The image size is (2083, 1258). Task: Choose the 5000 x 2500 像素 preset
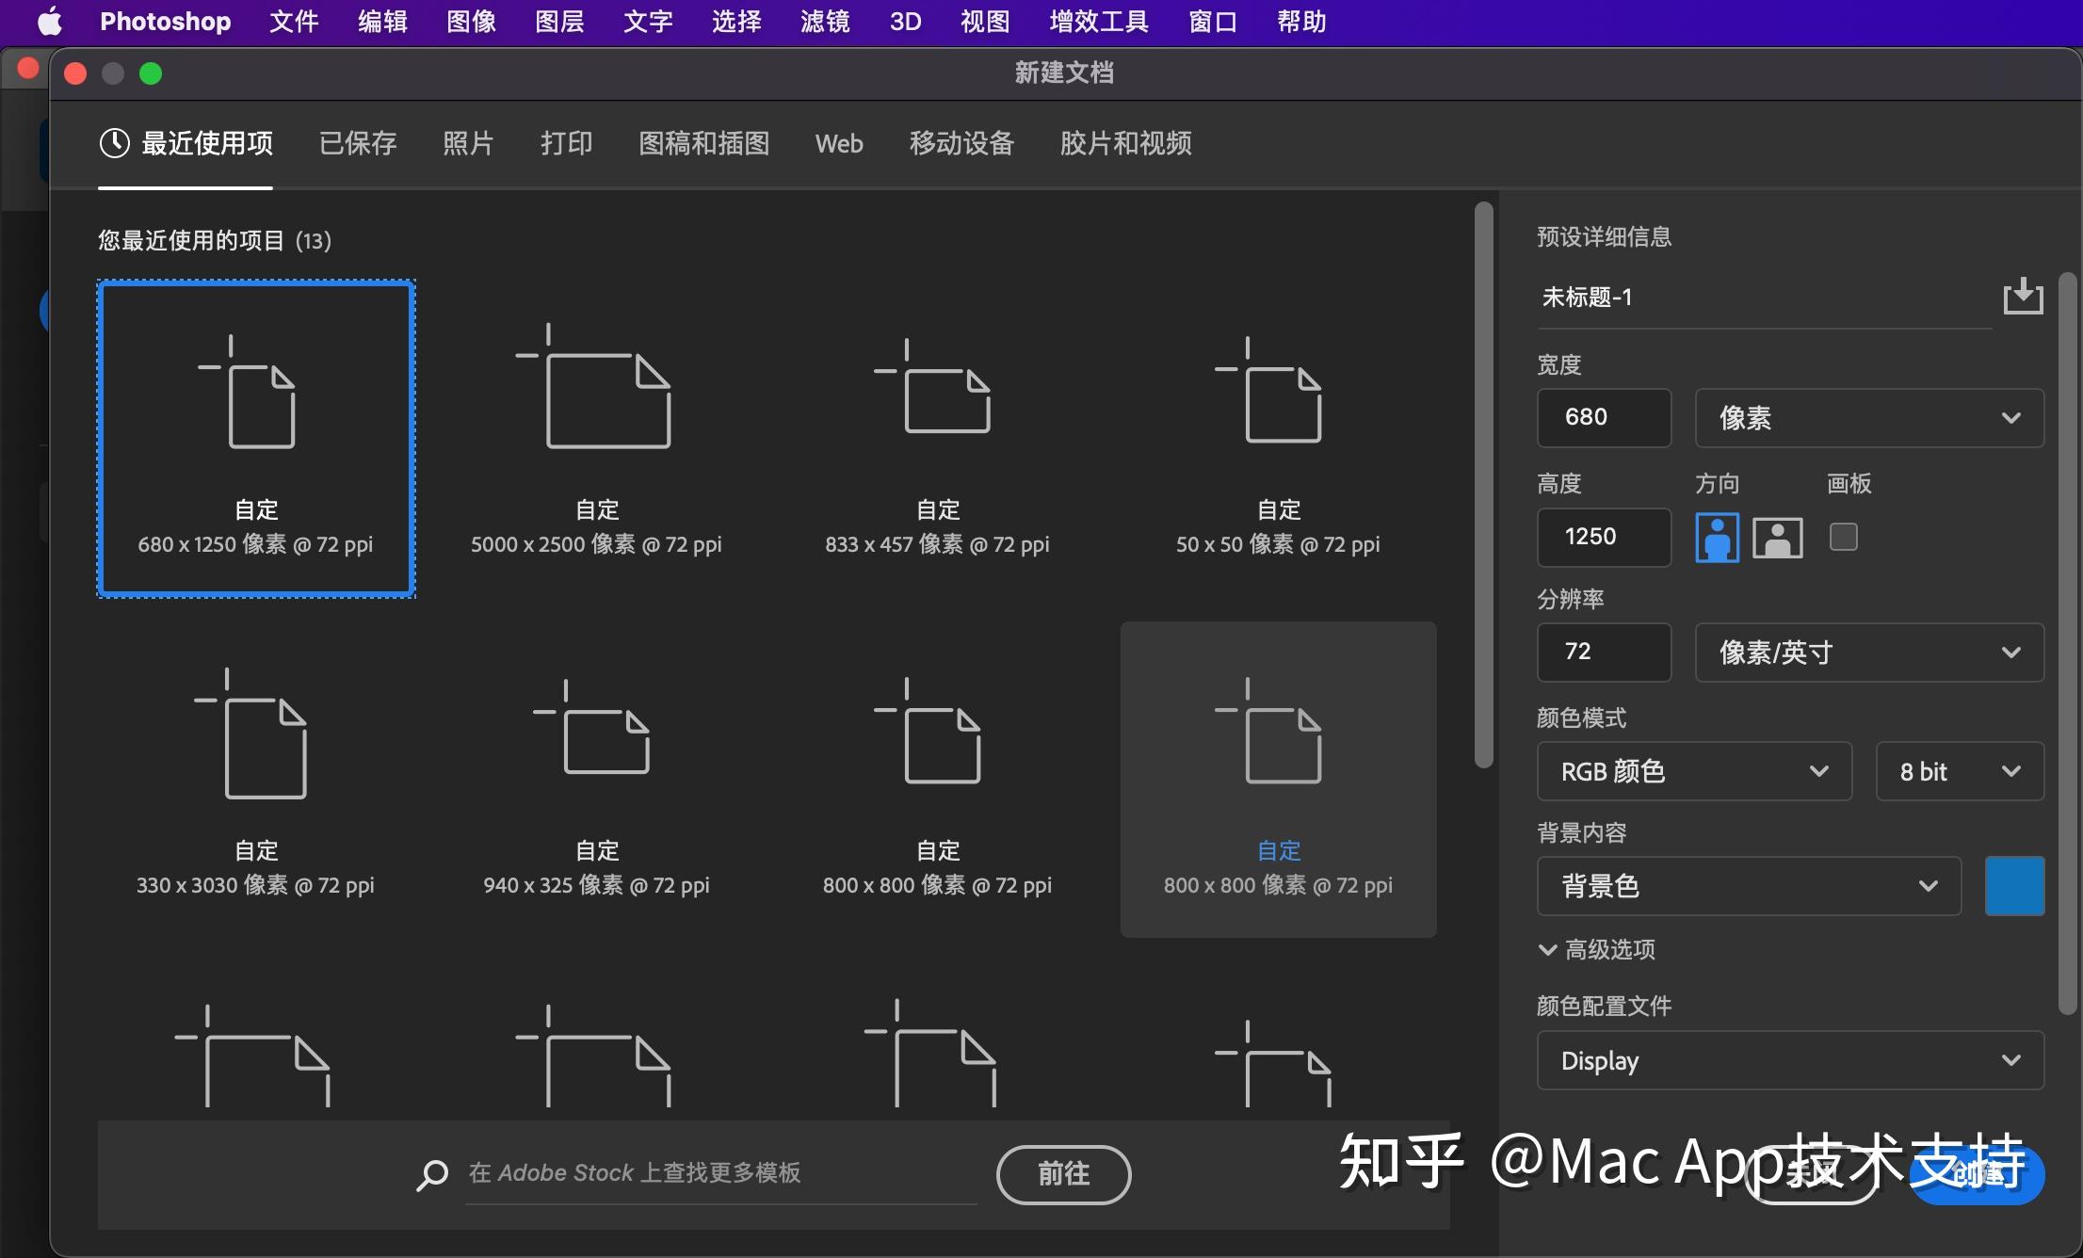pos(595,433)
